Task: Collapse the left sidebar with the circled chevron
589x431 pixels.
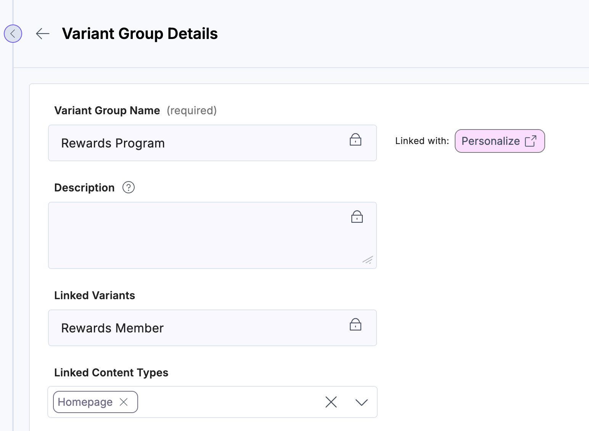Action: (13, 34)
